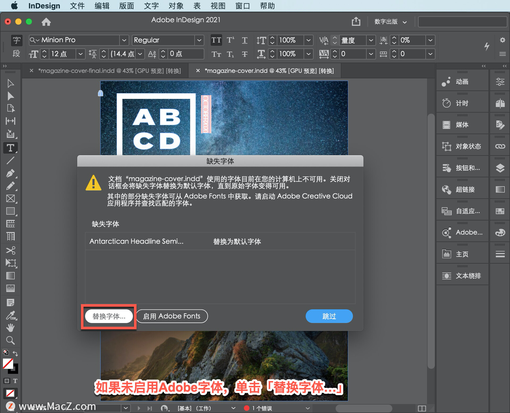Select the Gap tool

coord(10,121)
